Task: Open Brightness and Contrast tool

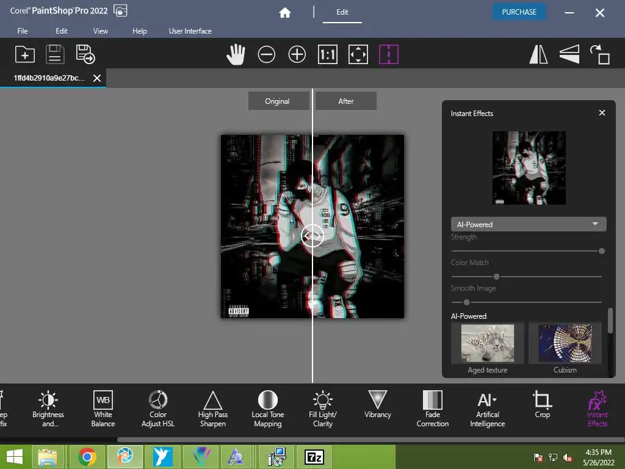Action: click(48, 409)
